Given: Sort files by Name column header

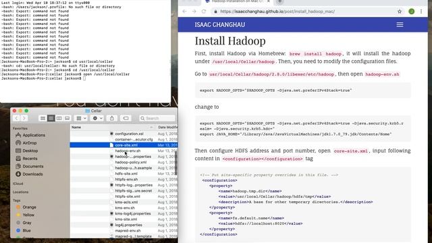Looking at the screenshot, I should tap(113, 128).
